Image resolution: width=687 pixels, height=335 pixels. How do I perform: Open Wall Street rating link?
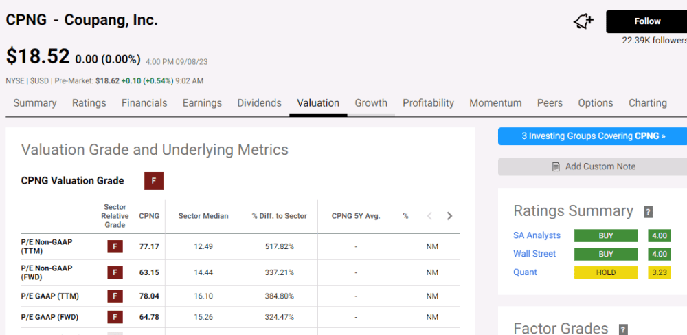pyautogui.click(x=534, y=254)
